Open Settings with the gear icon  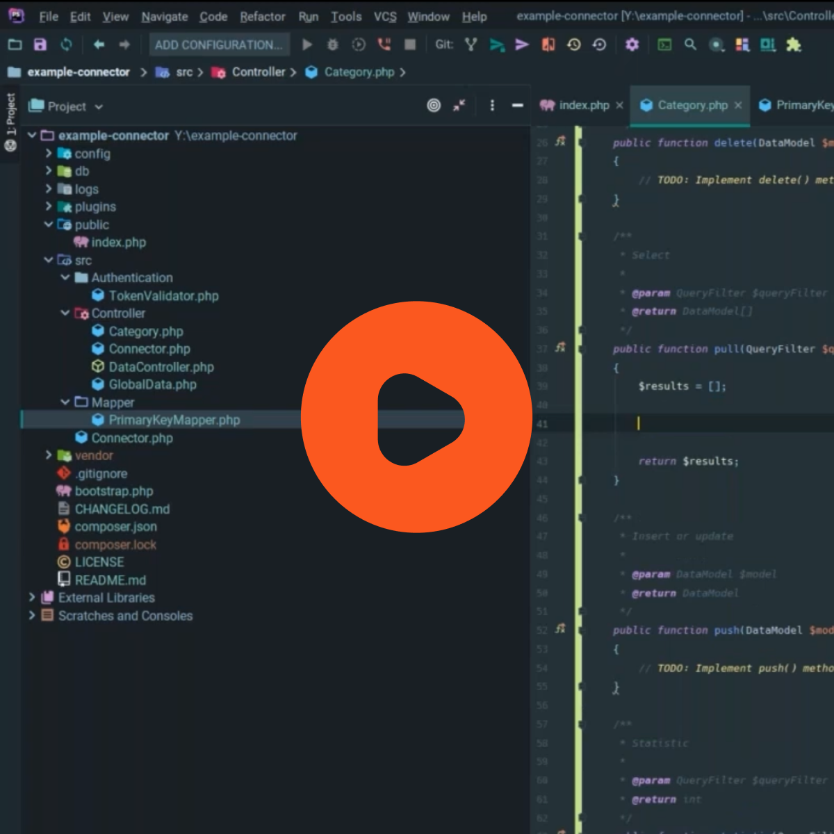(632, 44)
